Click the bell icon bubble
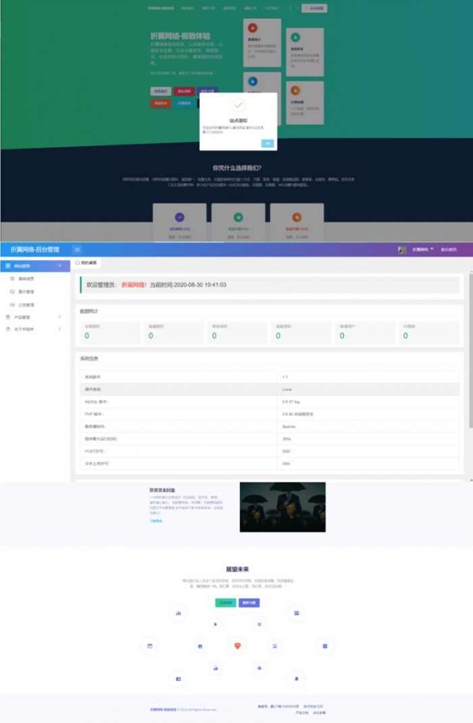This screenshot has height=723, width=473. coord(296,678)
